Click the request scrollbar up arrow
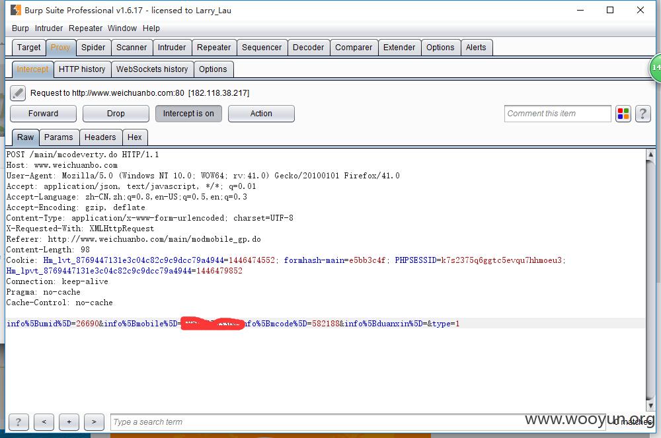 tap(650, 155)
